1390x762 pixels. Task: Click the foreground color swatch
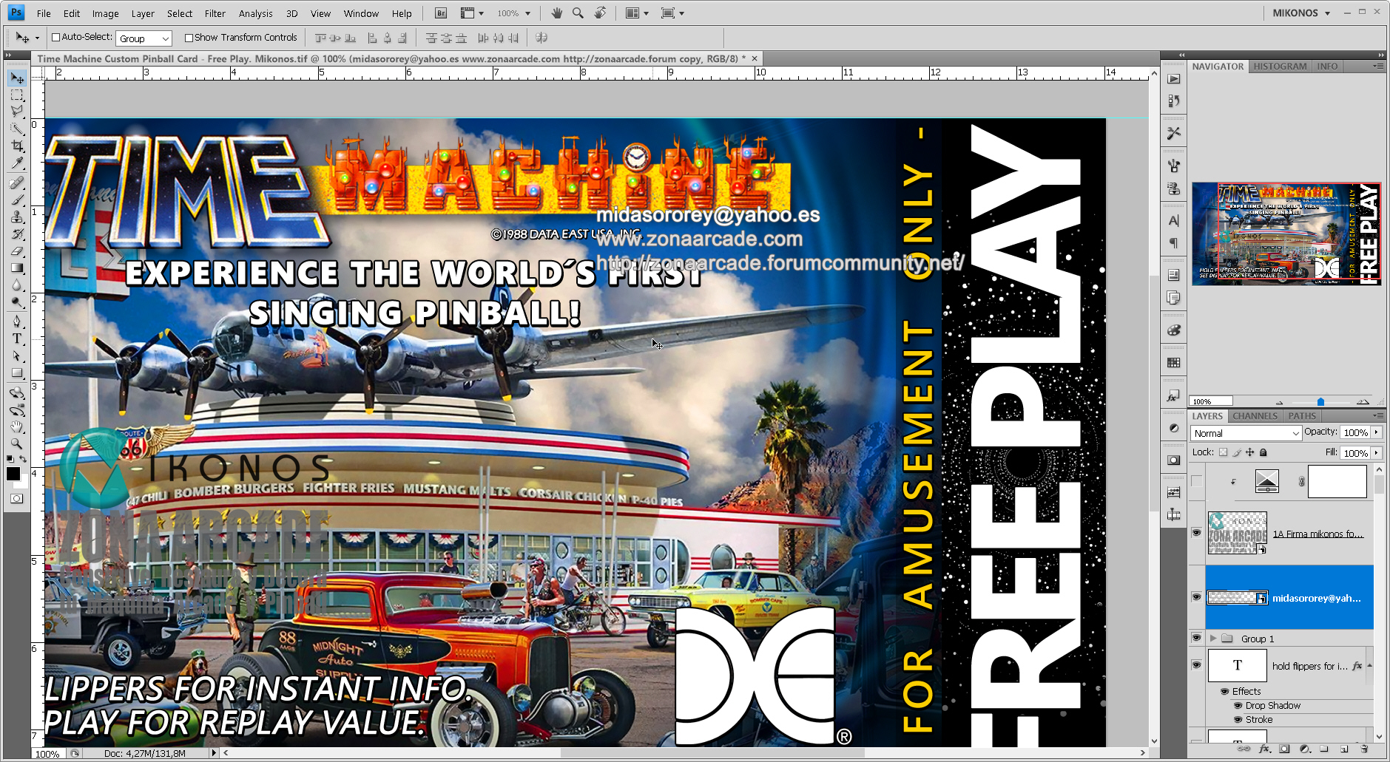[13, 474]
